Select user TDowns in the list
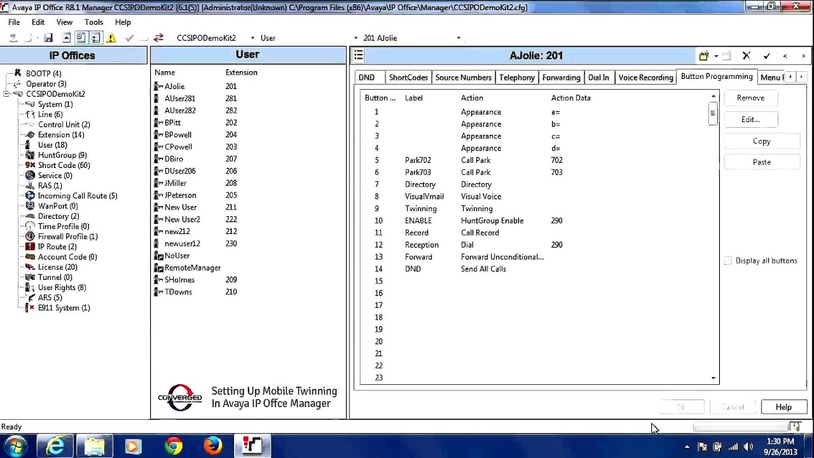Image resolution: width=814 pixels, height=458 pixels. coord(178,292)
